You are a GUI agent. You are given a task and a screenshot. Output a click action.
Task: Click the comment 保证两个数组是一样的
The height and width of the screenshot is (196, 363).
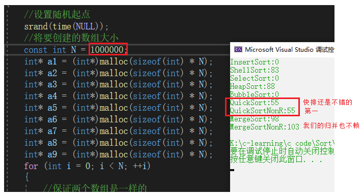(95, 188)
